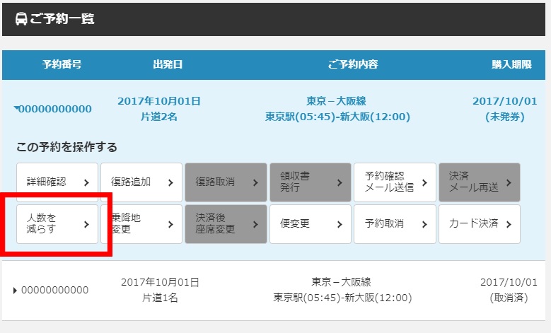This screenshot has height=333, width=551.
Task: Click the 購入期限 column header
Action: tap(511, 65)
